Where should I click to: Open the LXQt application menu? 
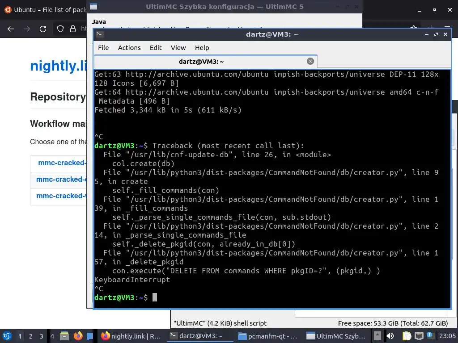[7, 336]
